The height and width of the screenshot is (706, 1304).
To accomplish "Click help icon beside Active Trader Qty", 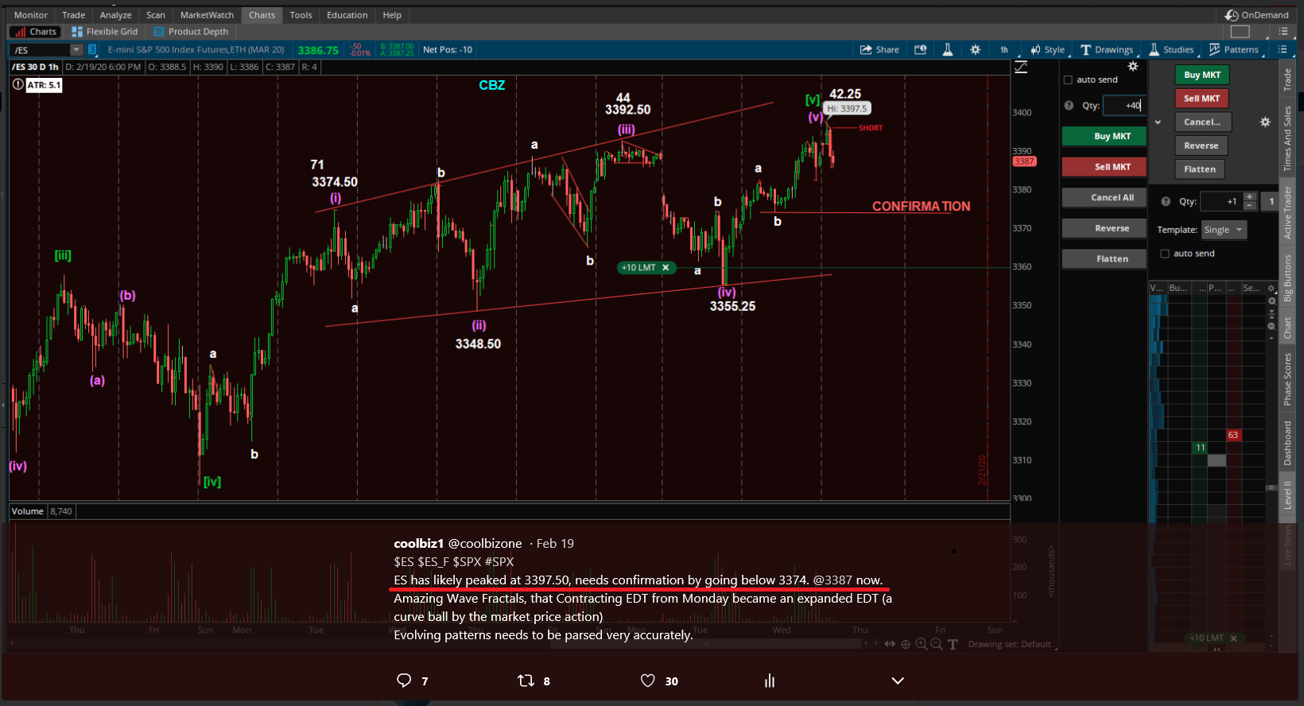I will (x=1166, y=202).
